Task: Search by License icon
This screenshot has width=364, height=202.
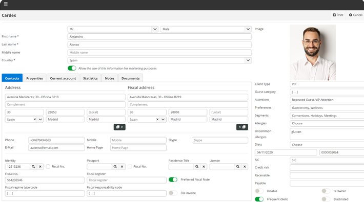Action: (238, 167)
